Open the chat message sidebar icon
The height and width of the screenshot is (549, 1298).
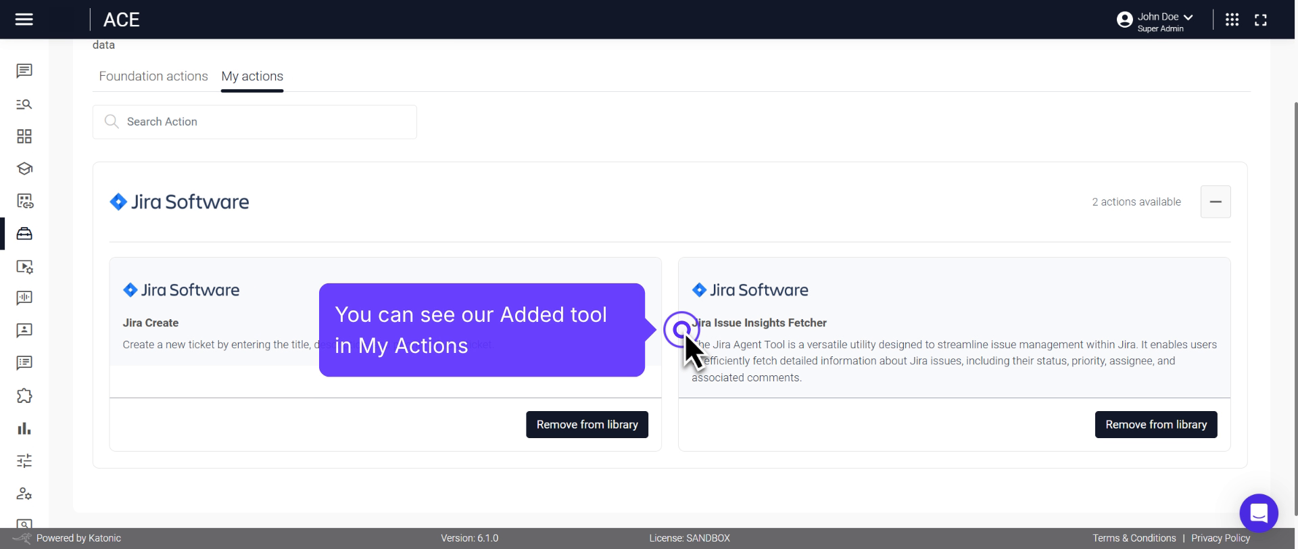pyautogui.click(x=24, y=71)
